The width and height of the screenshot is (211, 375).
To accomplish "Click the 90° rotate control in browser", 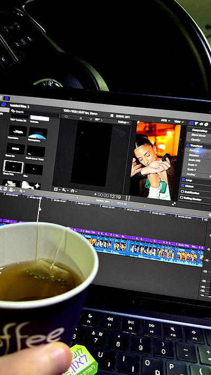I will [98, 119].
